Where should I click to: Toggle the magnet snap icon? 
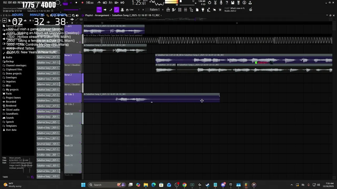click(x=127, y=10)
